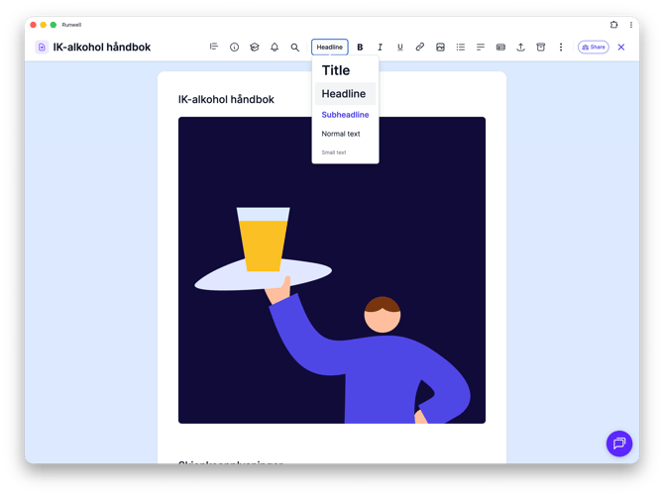
Task: Toggle underline formatting
Action: pyautogui.click(x=399, y=47)
